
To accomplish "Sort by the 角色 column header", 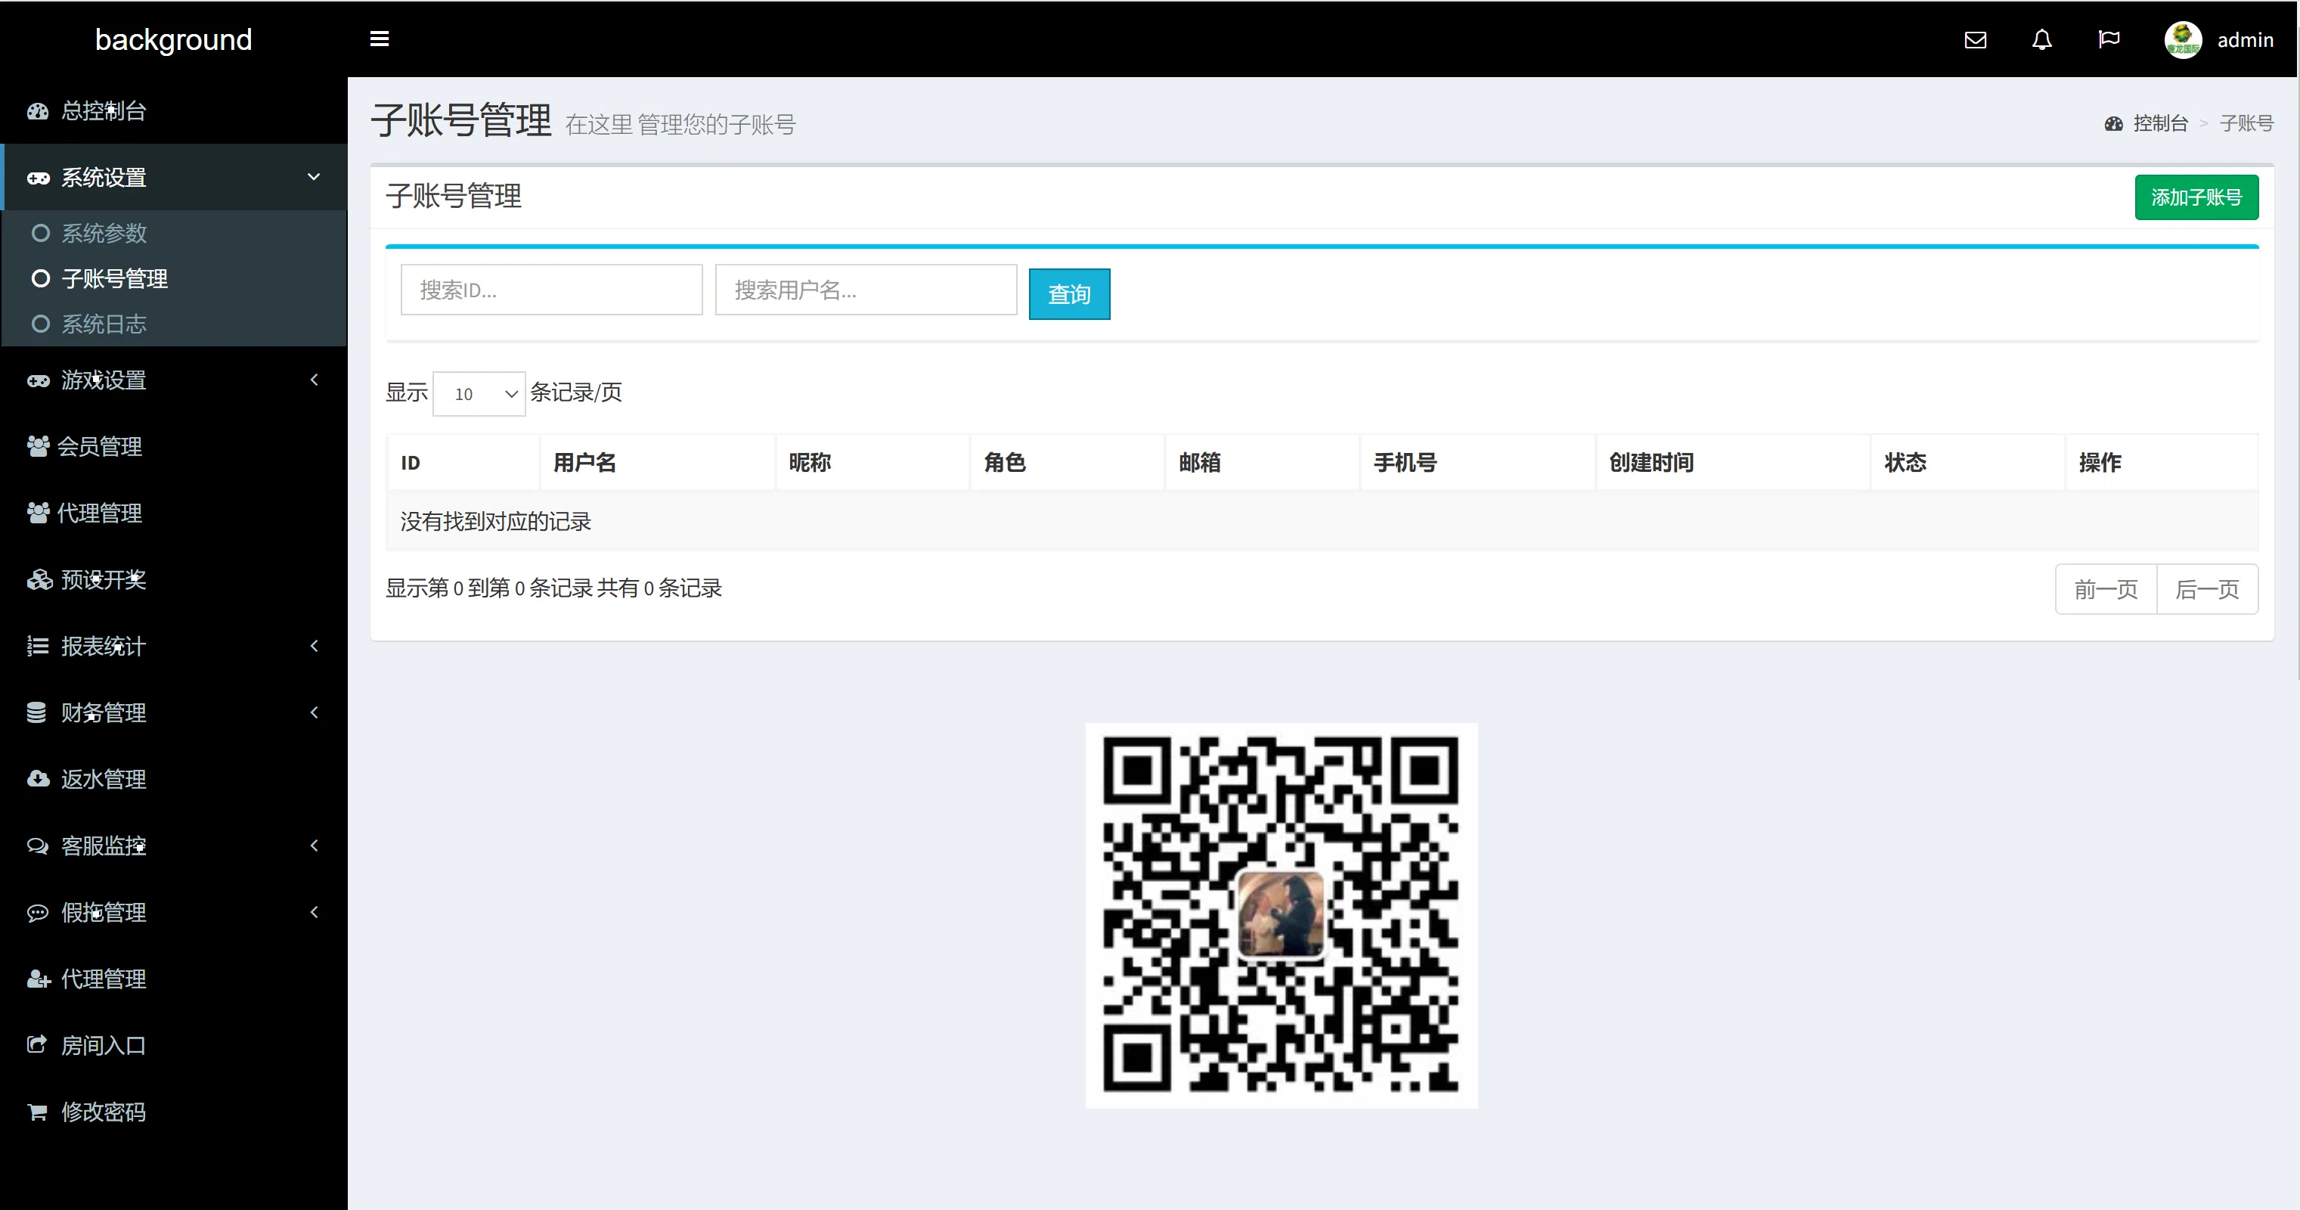I will tap(1068, 463).
